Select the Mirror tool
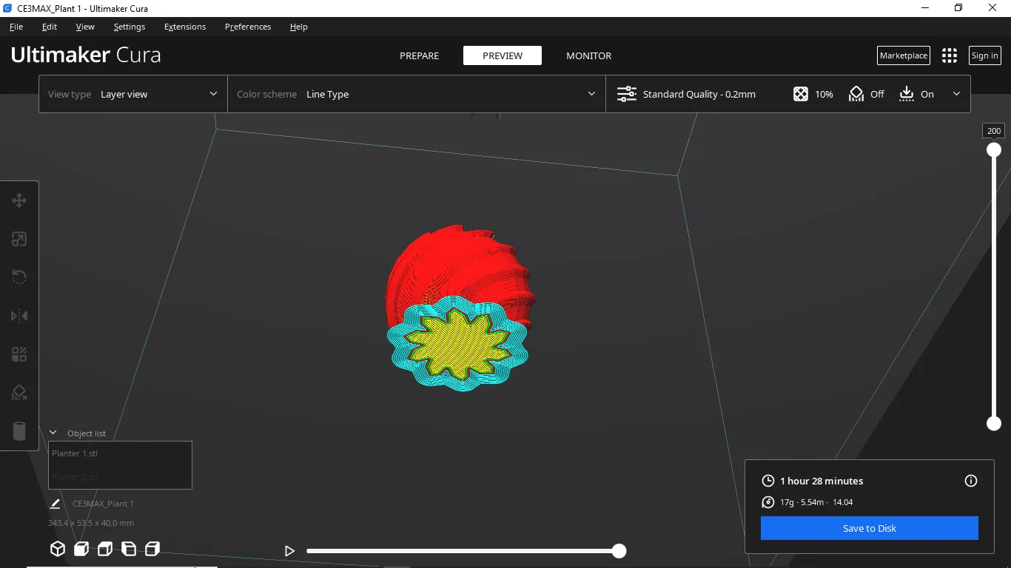Viewport: 1011px width, 568px height. tap(19, 316)
